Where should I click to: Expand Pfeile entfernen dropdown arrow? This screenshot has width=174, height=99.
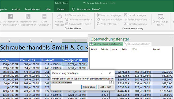pos(119,24)
